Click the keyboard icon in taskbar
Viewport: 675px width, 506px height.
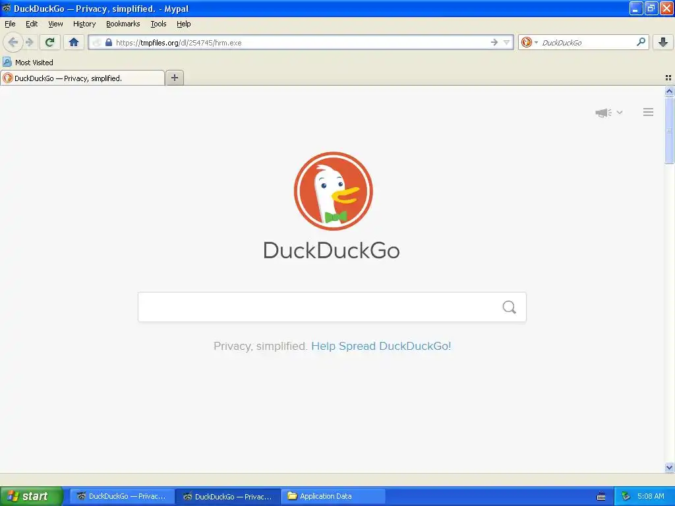601,497
